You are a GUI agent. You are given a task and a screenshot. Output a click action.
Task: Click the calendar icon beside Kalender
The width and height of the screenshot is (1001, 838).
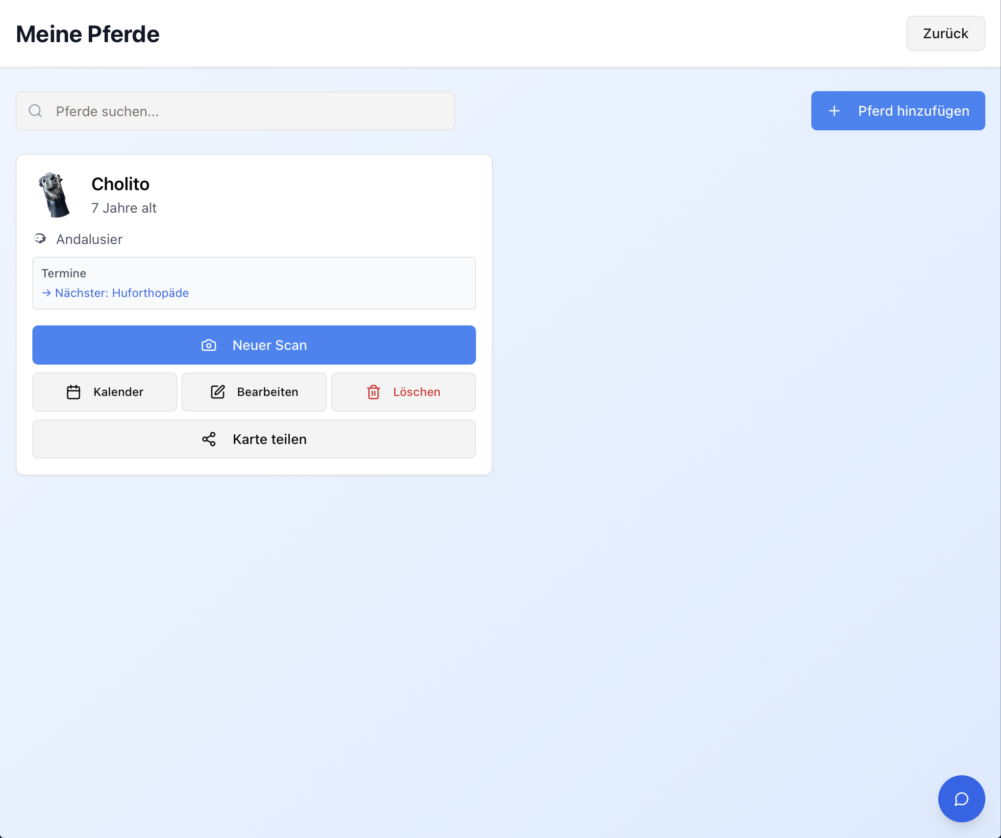(74, 392)
